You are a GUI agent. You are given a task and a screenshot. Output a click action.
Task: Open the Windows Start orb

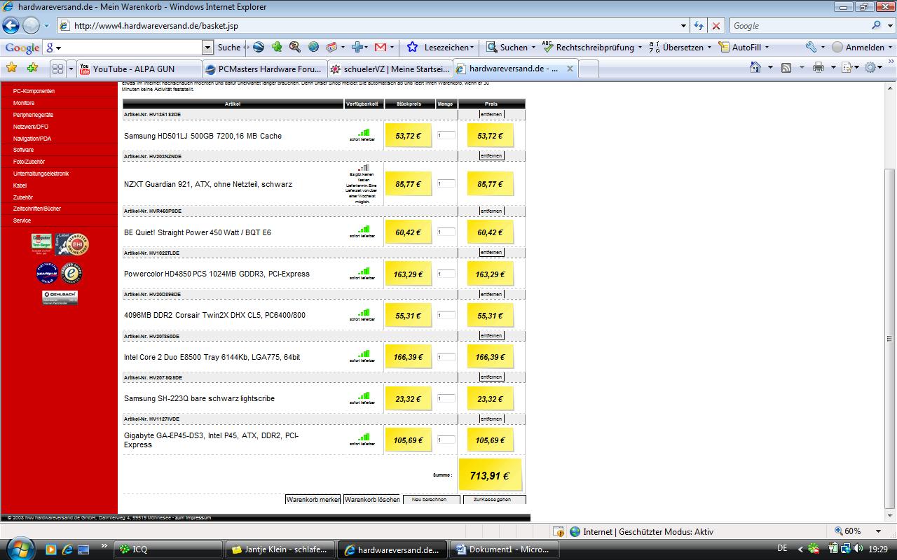19,548
